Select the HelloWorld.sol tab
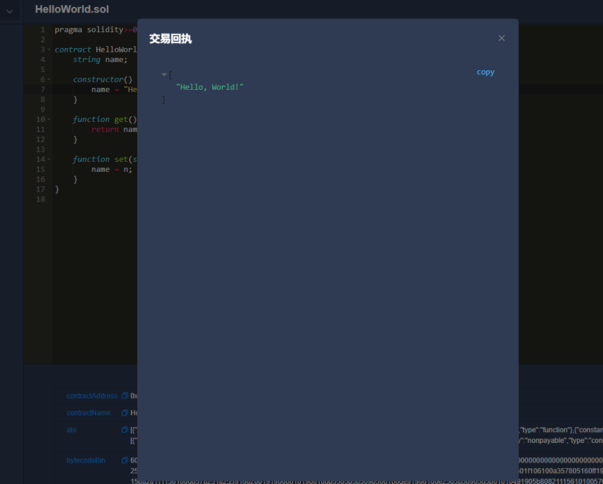Image resolution: width=603 pixels, height=484 pixels. click(x=70, y=9)
